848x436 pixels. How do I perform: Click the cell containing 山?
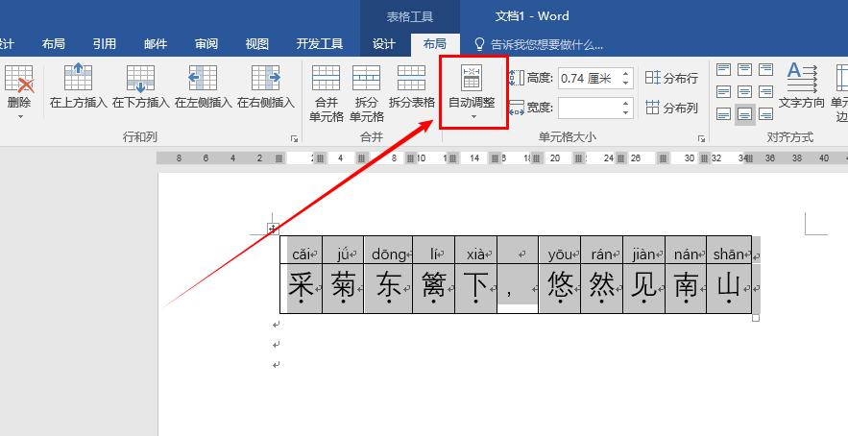pos(729,288)
